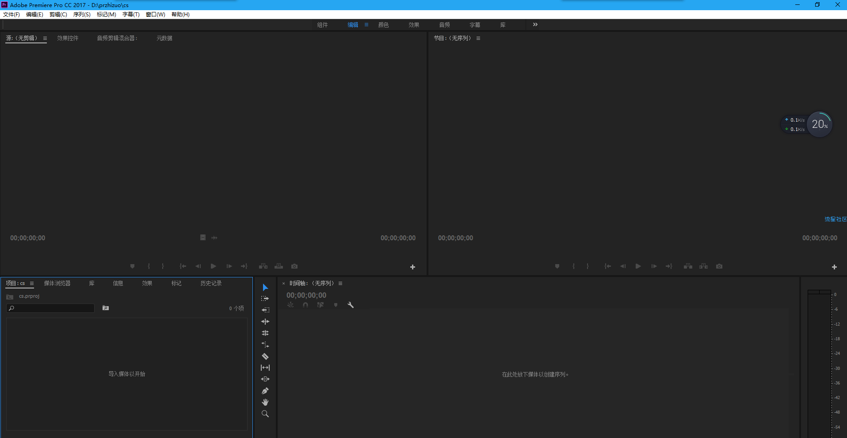Click timeline playhead timecode 00;00;00;00
The width and height of the screenshot is (847, 438).
pyautogui.click(x=306, y=295)
